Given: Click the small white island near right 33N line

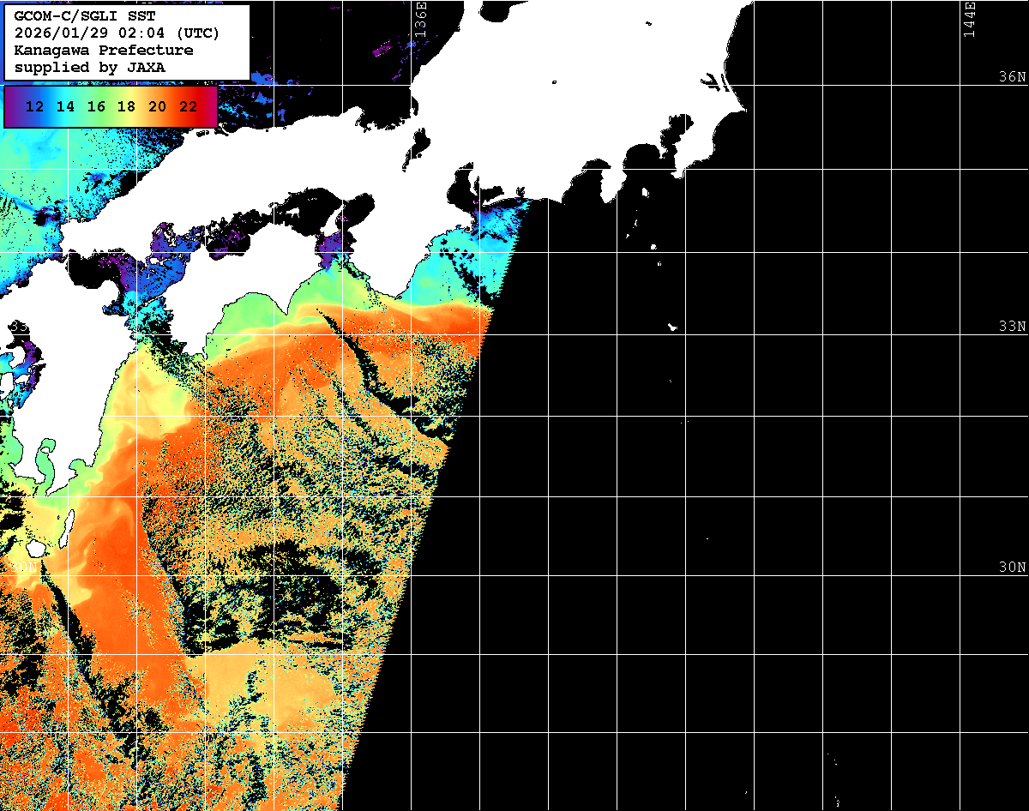Looking at the screenshot, I should pos(673,327).
